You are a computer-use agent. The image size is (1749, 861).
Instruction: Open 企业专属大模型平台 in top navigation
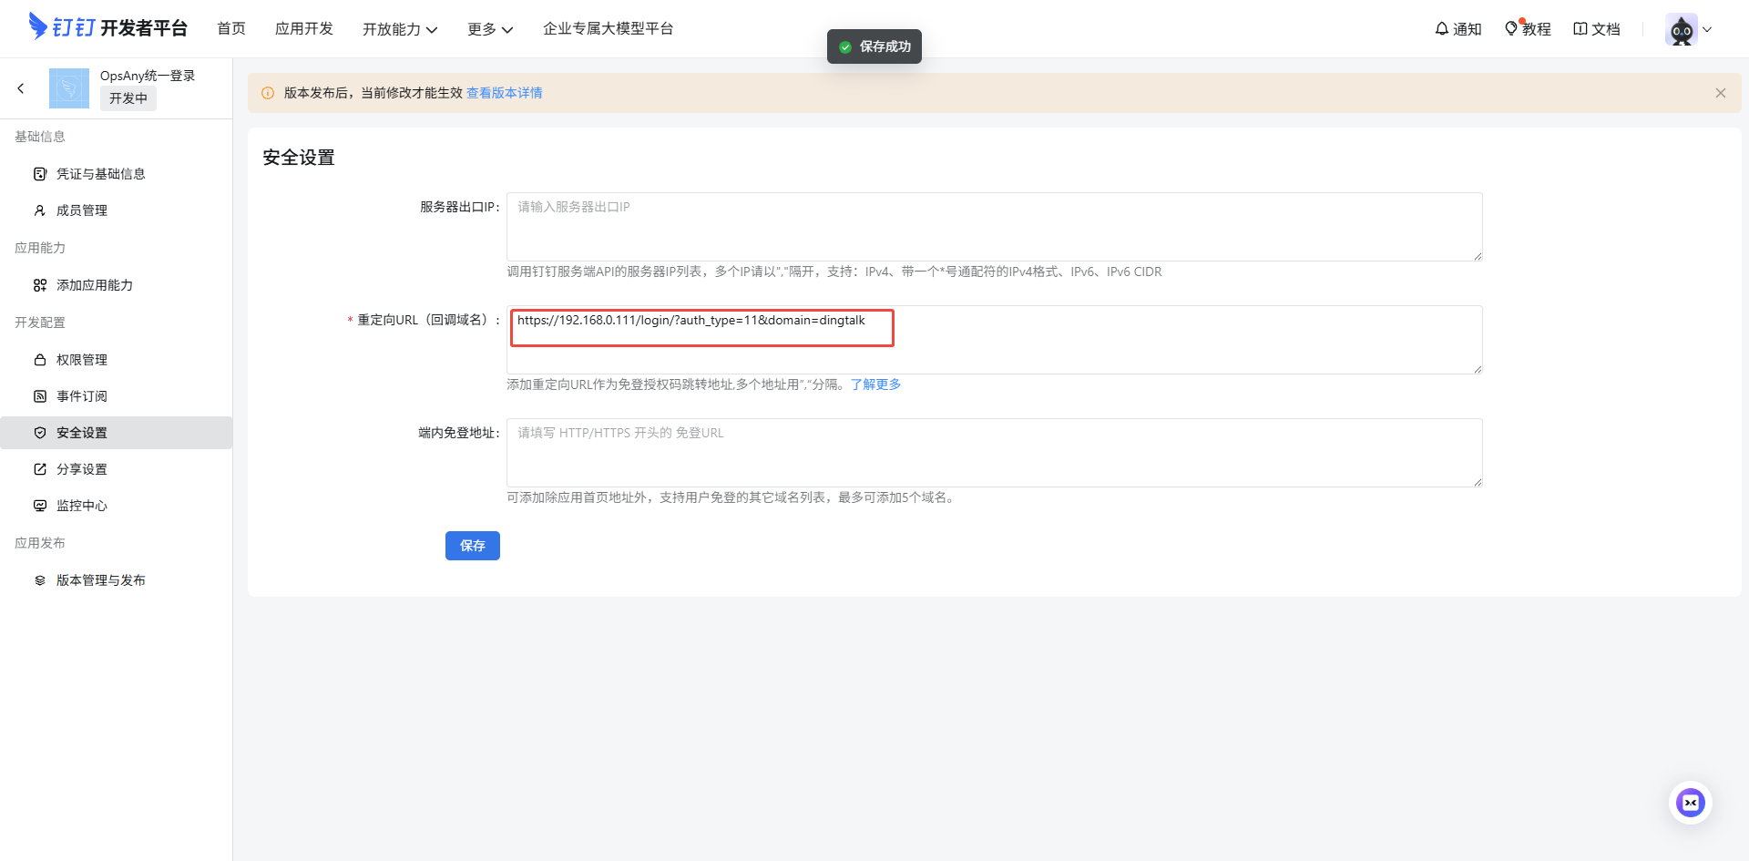[608, 29]
